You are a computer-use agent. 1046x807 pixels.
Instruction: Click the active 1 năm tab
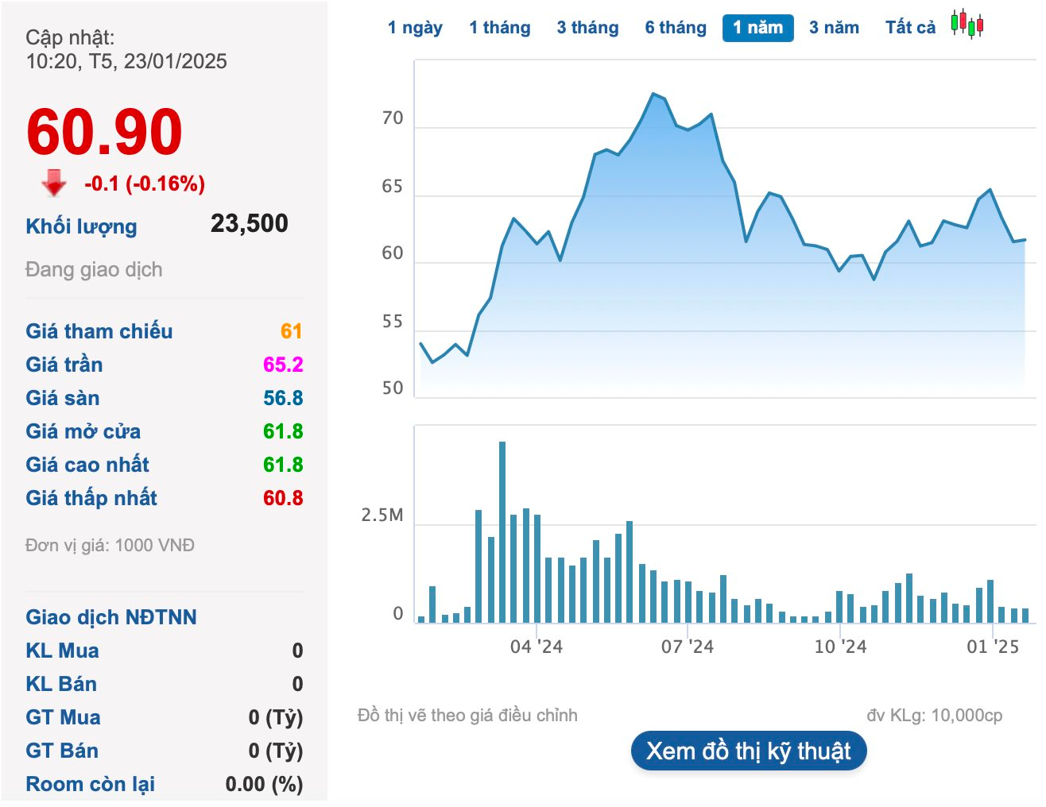[x=757, y=28]
